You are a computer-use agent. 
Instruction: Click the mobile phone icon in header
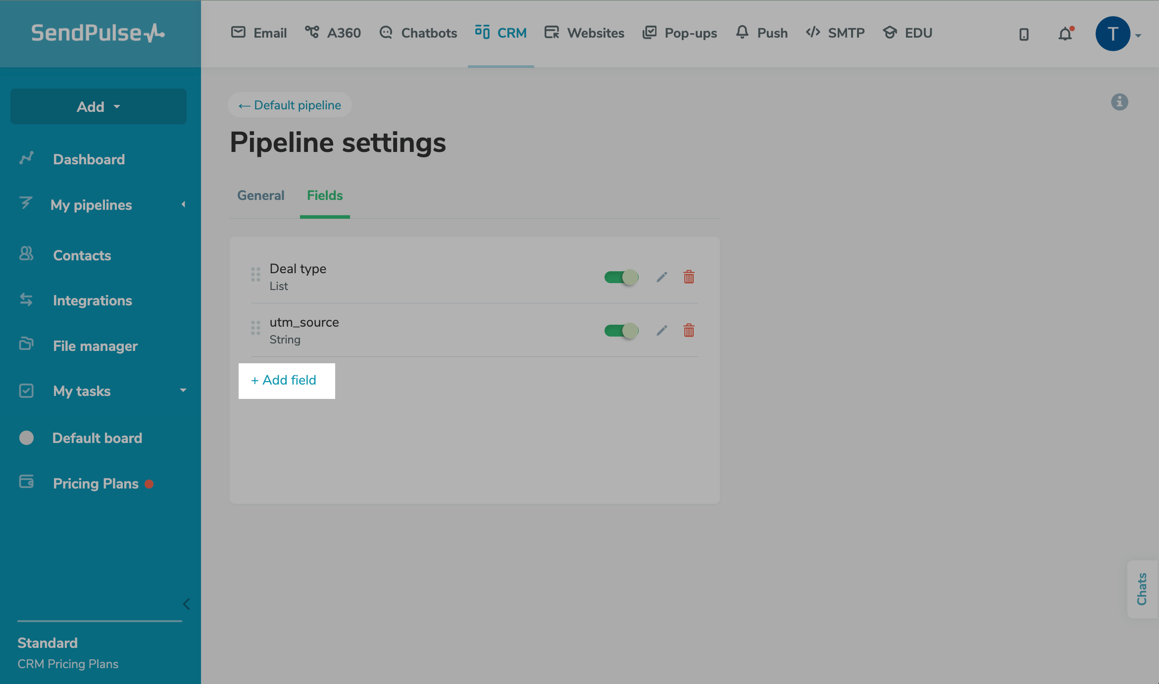coord(1024,34)
